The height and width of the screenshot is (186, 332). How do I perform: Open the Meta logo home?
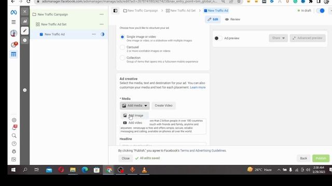pos(13,12)
